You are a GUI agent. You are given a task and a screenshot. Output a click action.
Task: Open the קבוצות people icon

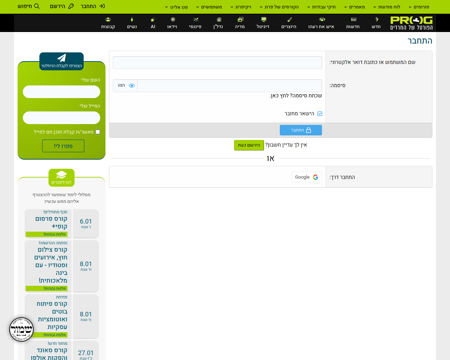[x=108, y=20]
